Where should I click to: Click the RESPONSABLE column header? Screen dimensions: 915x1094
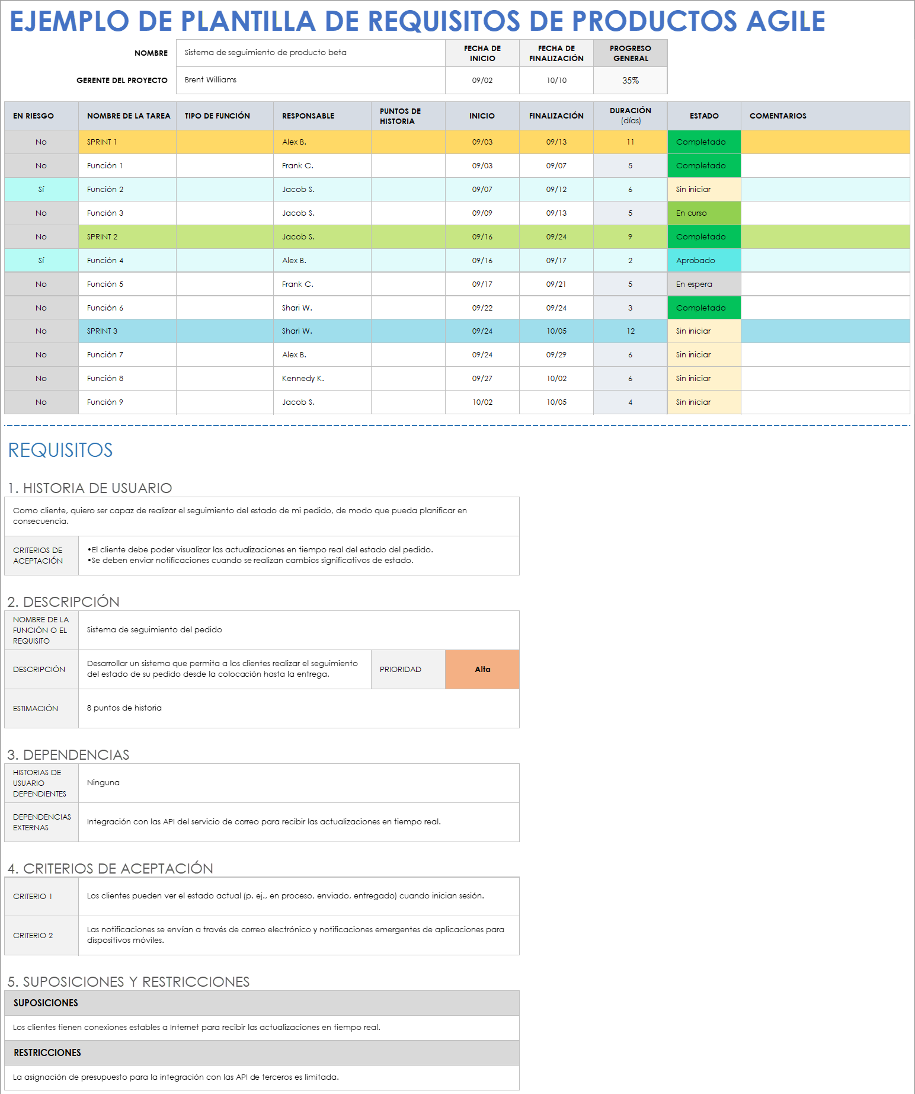tap(322, 116)
